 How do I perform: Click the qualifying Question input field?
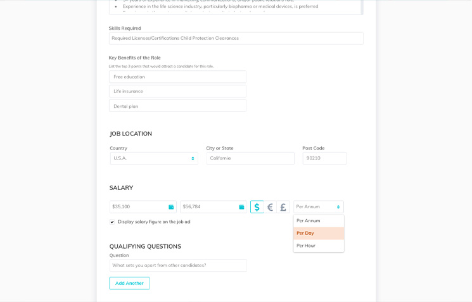click(x=178, y=265)
